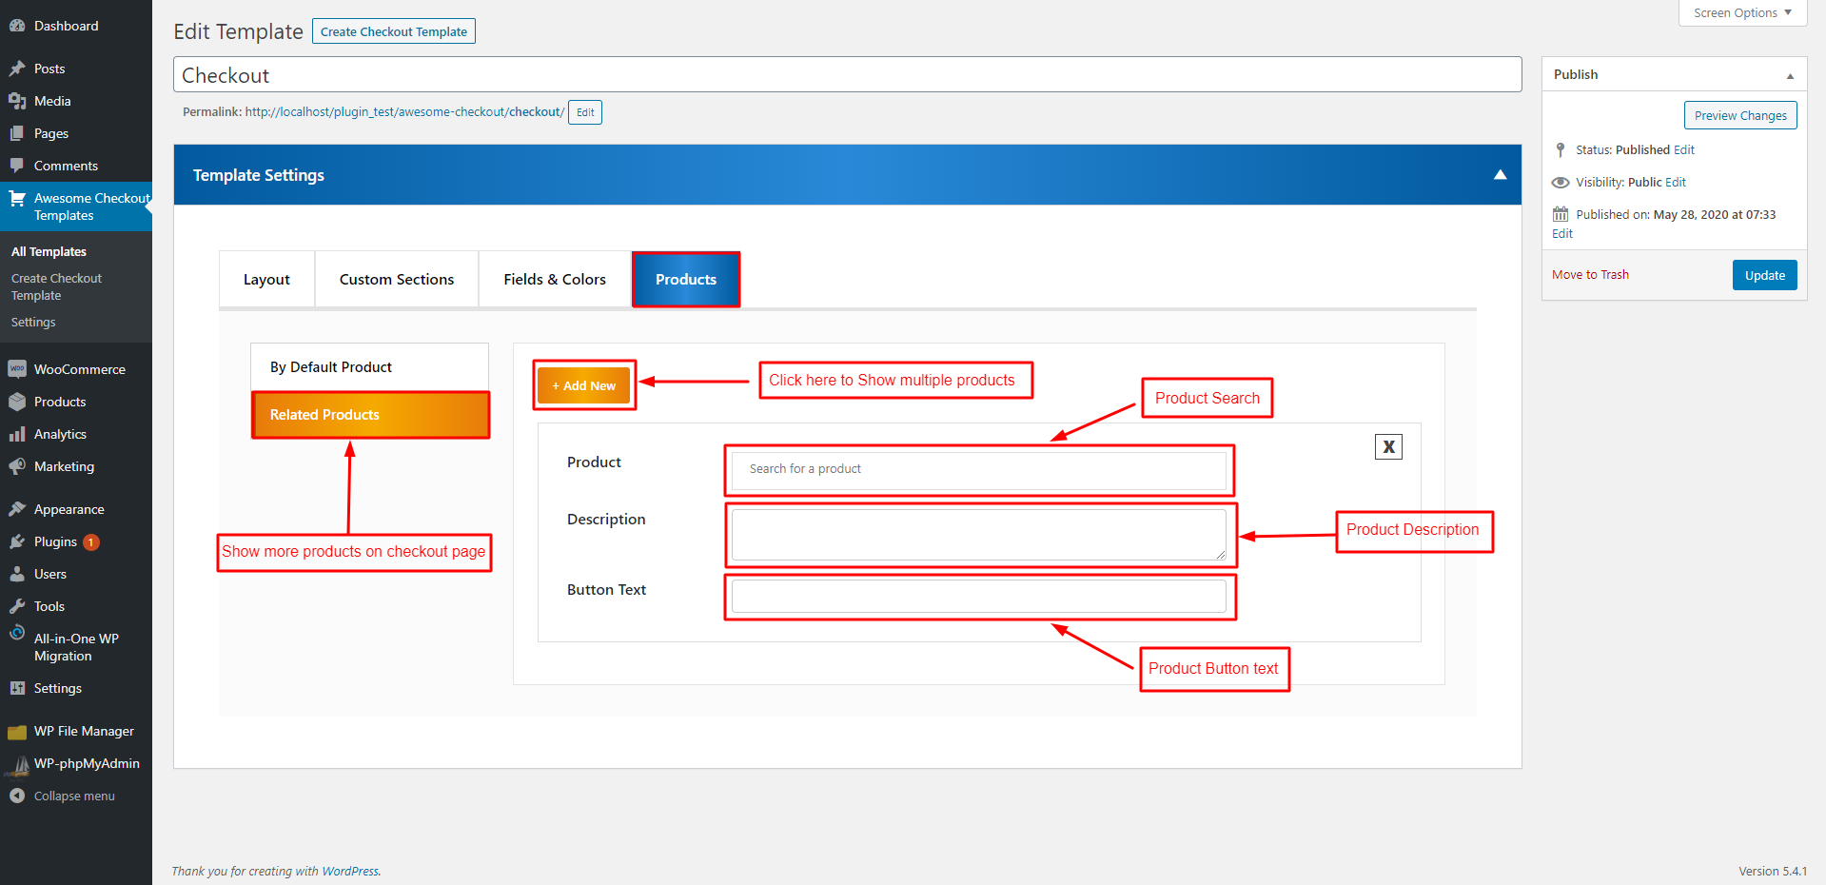1826x885 pixels.
Task: Open the Appearance menu
Action: pos(76,509)
